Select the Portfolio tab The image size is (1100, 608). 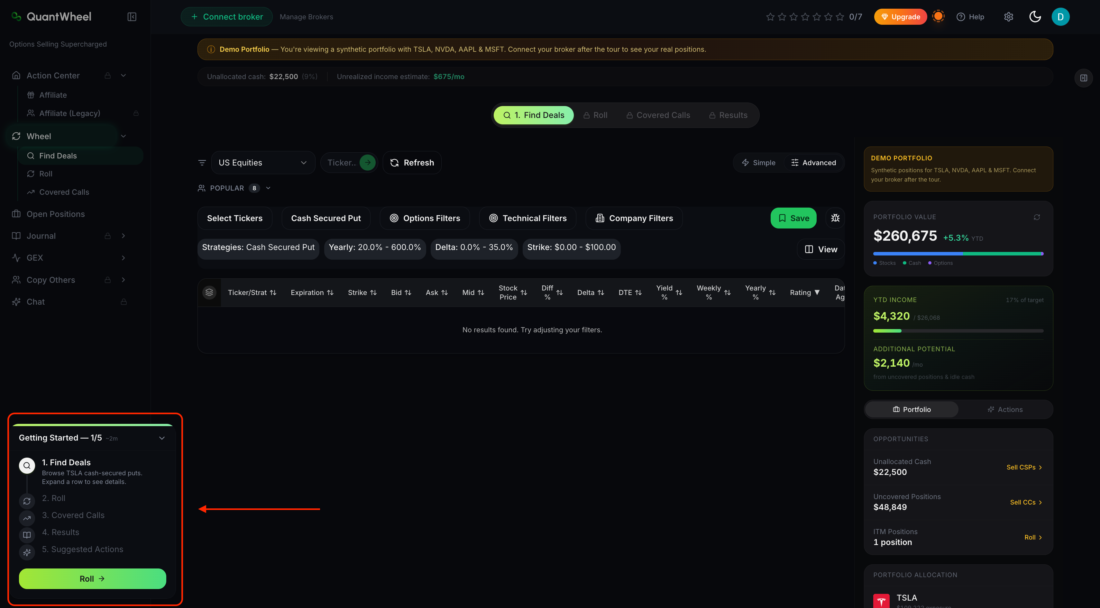(x=912, y=409)
